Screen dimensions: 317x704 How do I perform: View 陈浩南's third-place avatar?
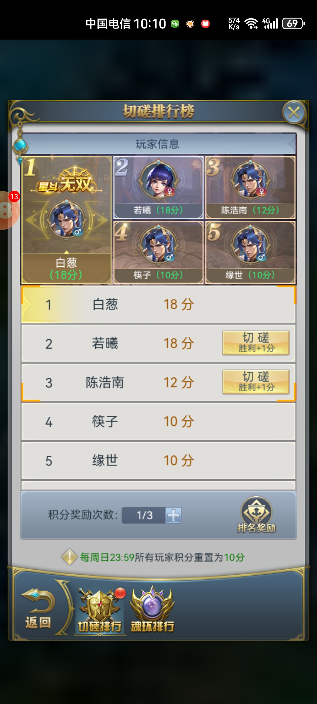tap(250, 180)
